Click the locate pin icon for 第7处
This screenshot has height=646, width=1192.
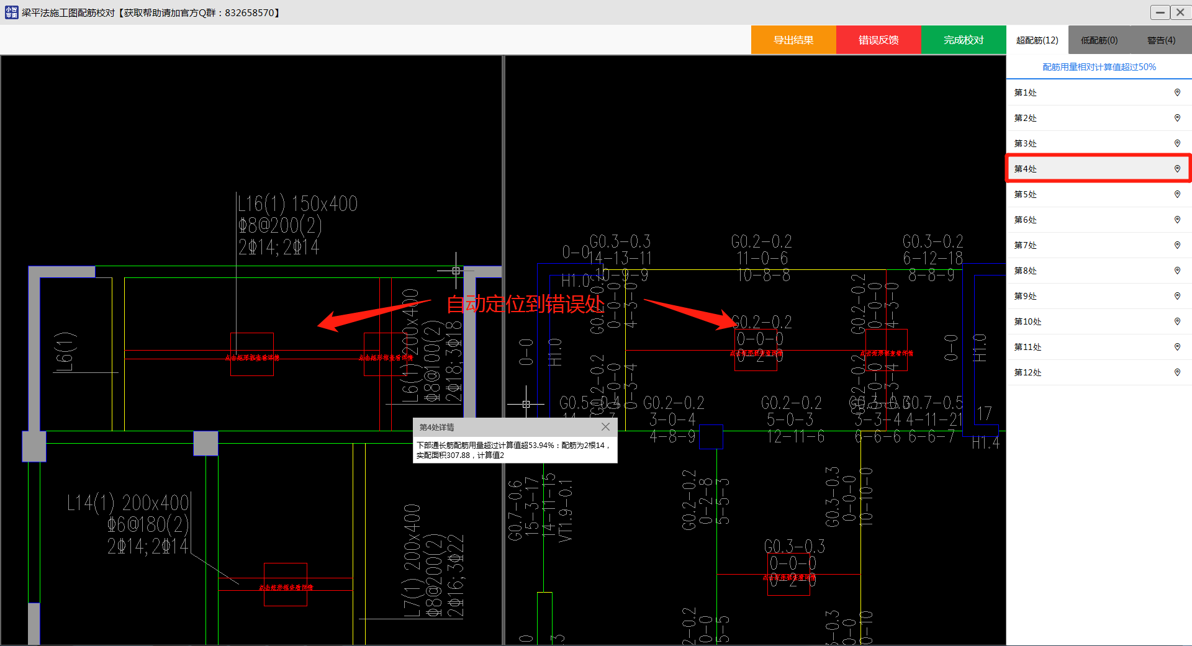tap(1176, 245)
